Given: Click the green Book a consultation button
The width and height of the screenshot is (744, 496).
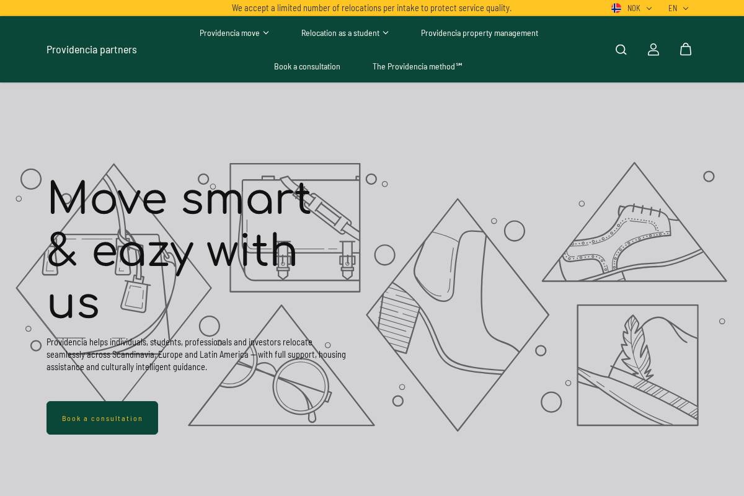Looking at the screenshot, I should 102,418.
